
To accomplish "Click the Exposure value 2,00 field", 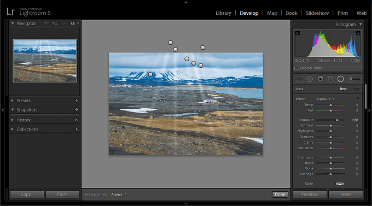I will tap(355, 120).
